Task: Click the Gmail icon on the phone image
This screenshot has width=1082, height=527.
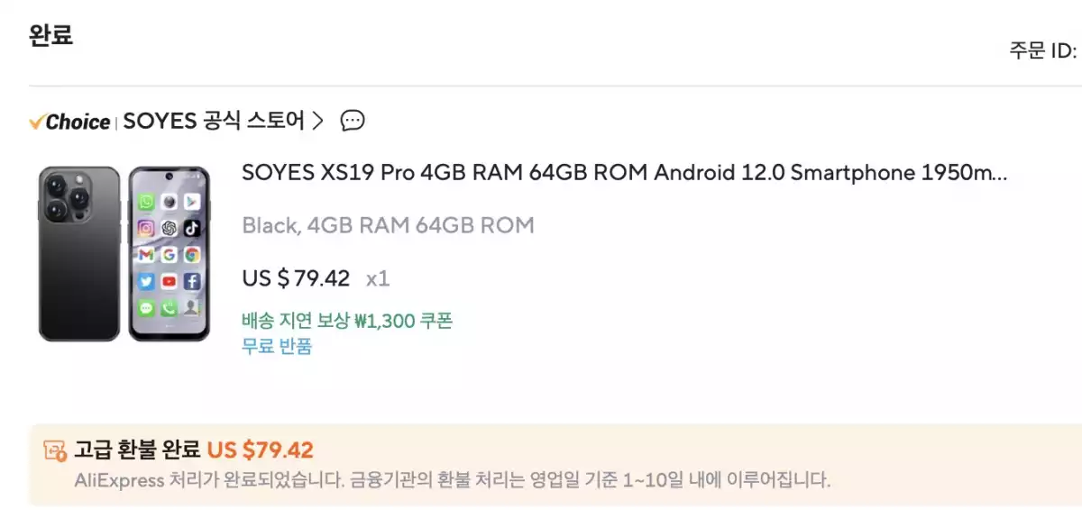Action: coord(146,255)
